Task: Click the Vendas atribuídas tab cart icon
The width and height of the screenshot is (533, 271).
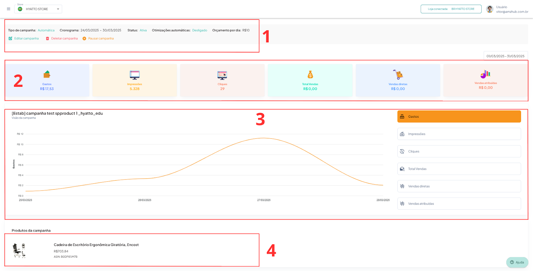Action: (x=402, y=204)
